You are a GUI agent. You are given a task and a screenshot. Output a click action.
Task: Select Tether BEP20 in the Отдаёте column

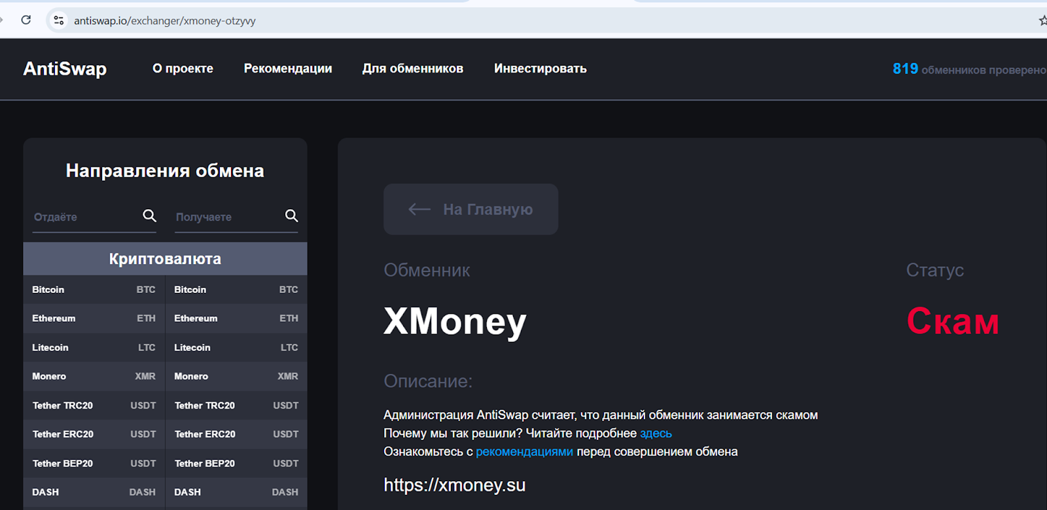[x=94, y=464]
